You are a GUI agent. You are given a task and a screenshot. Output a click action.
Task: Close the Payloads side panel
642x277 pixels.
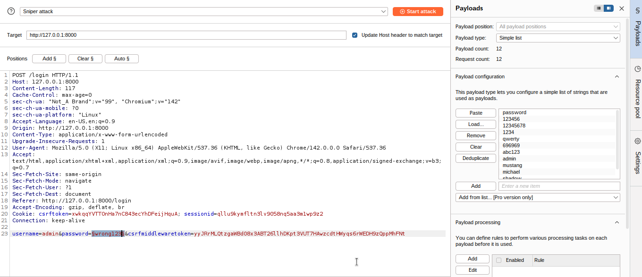(622, 8)
